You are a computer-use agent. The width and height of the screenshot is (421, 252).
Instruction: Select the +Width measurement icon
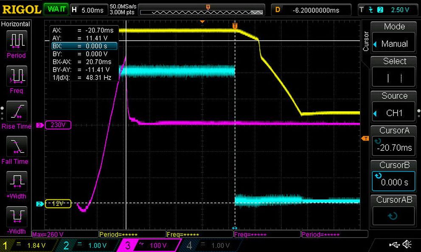click(17, 181)
